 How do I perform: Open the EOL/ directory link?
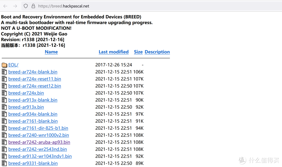point(13,65)
